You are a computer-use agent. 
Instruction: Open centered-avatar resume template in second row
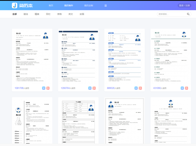pyautogui.click(x=171, y=120)
